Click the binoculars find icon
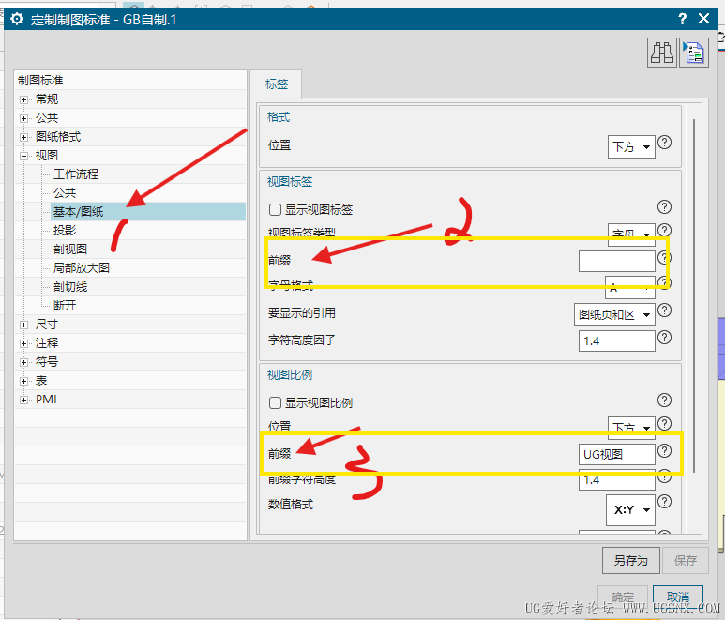Image resolution: width=725 pixels, height=620 pixels. pyautogui.click(x=661, y=53)
